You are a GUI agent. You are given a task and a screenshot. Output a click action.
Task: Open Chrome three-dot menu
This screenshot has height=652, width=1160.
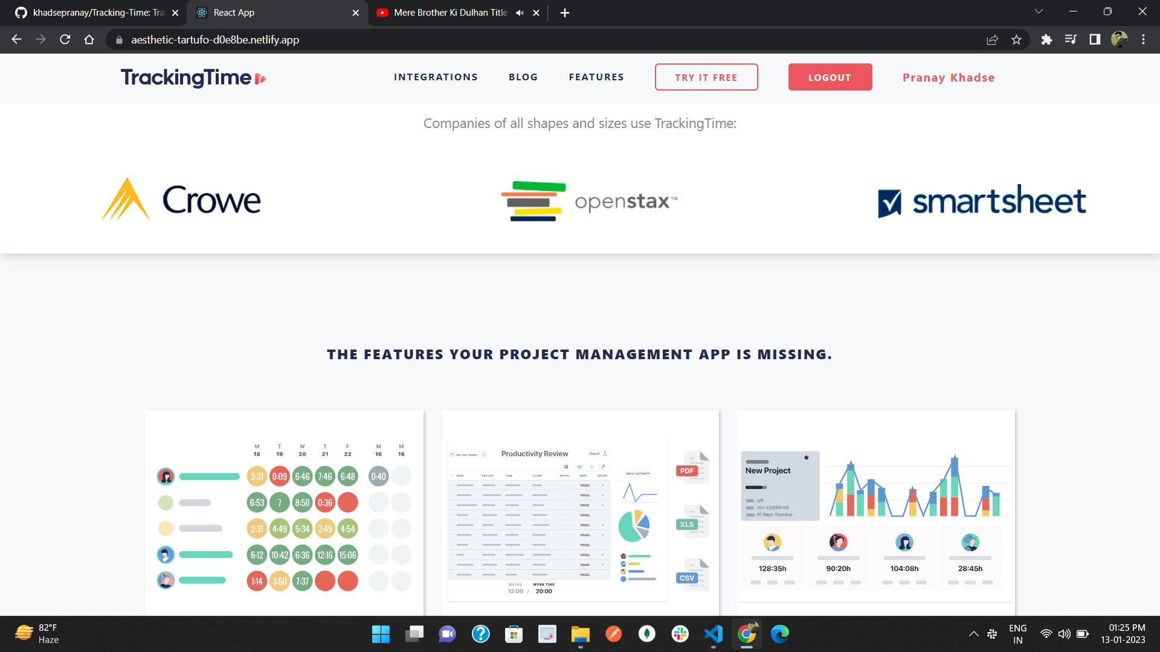pyautogui.click(x=1143, y=40)
